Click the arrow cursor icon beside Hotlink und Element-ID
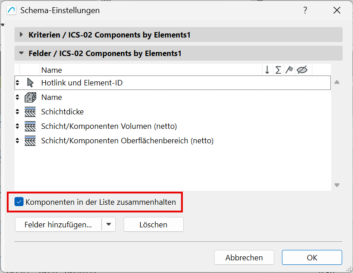353x273 pixels. pos(30,83)
